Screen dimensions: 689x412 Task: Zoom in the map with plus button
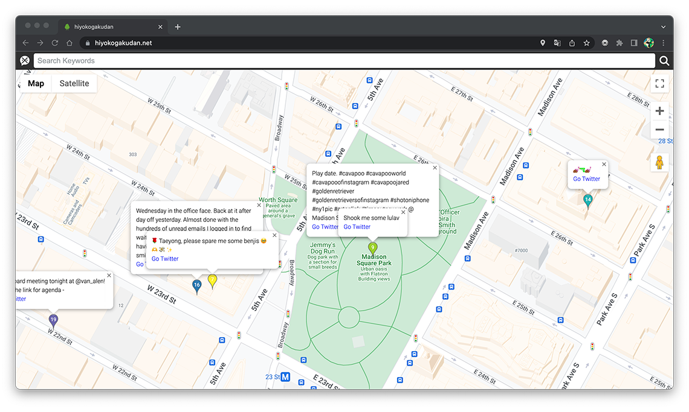coord(659,111)
